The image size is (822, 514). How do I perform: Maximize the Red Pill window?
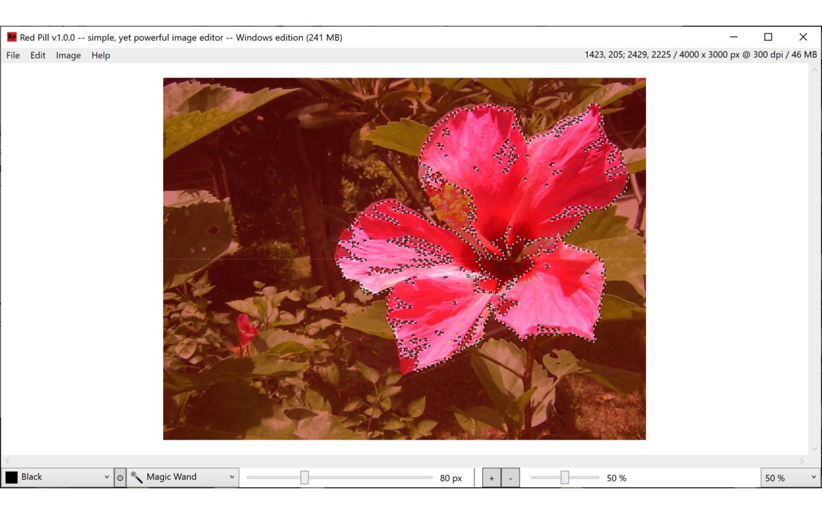coord(768,37)
